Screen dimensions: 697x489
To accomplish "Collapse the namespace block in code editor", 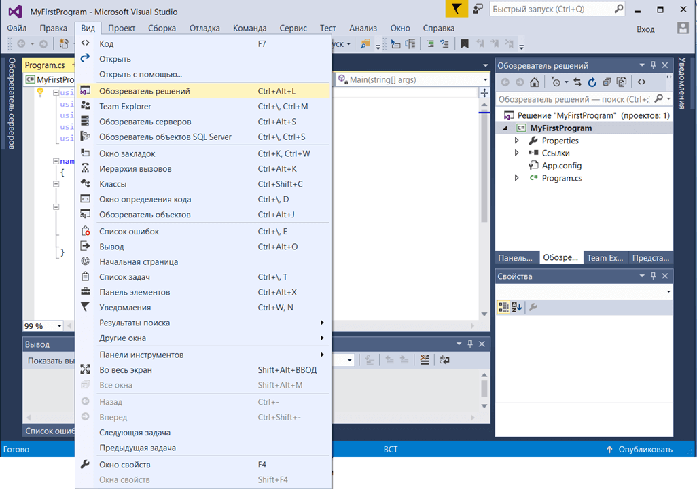I will pos(56,161).
